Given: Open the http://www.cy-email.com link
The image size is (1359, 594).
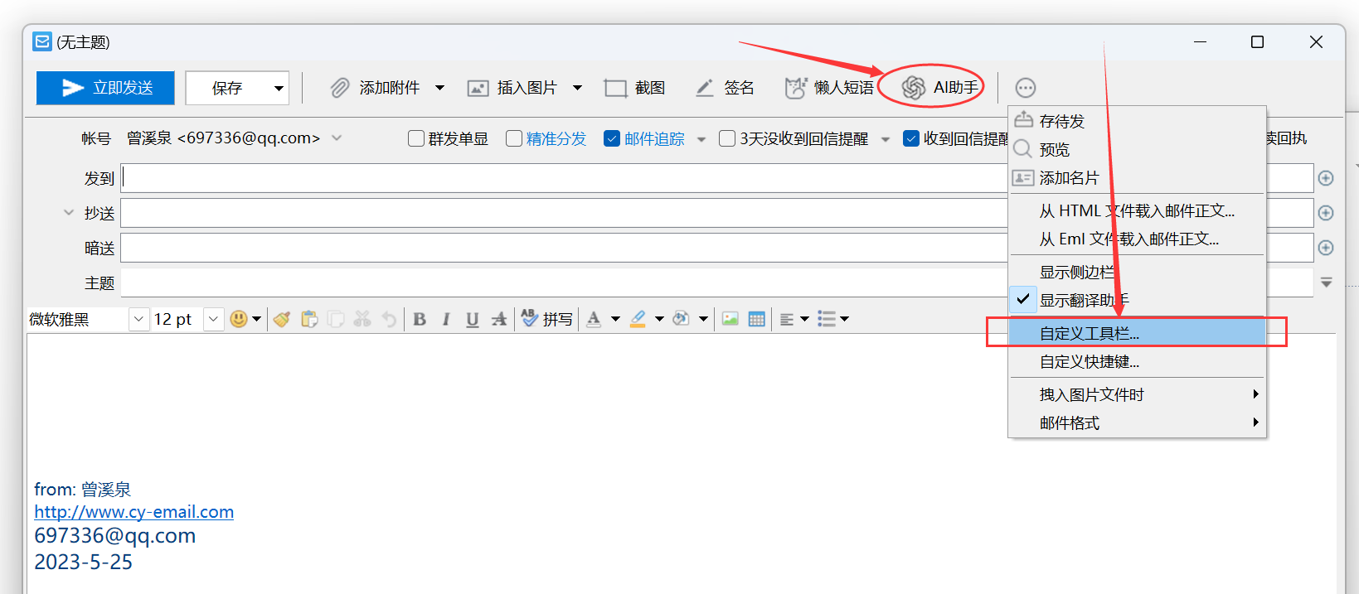Looking at the screenshot, I should pyautogui.click(x=133, y=512).
